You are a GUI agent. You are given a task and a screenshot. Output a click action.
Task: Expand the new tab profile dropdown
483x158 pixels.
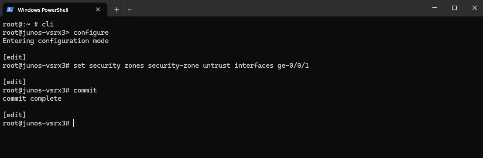pyautogui.click(x=130, y=10)
